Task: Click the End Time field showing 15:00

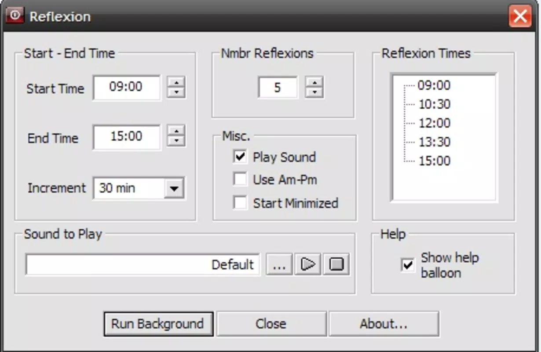Action: point(127,137)
